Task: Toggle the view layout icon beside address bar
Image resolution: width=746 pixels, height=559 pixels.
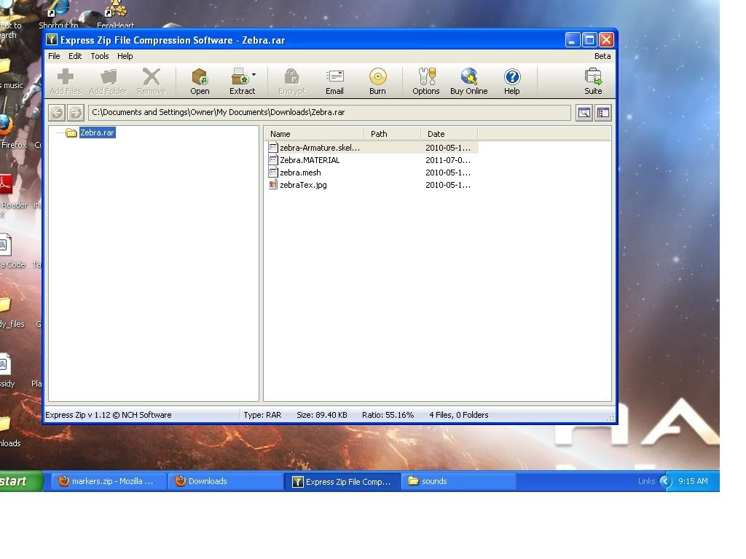Action: [603, 113]
